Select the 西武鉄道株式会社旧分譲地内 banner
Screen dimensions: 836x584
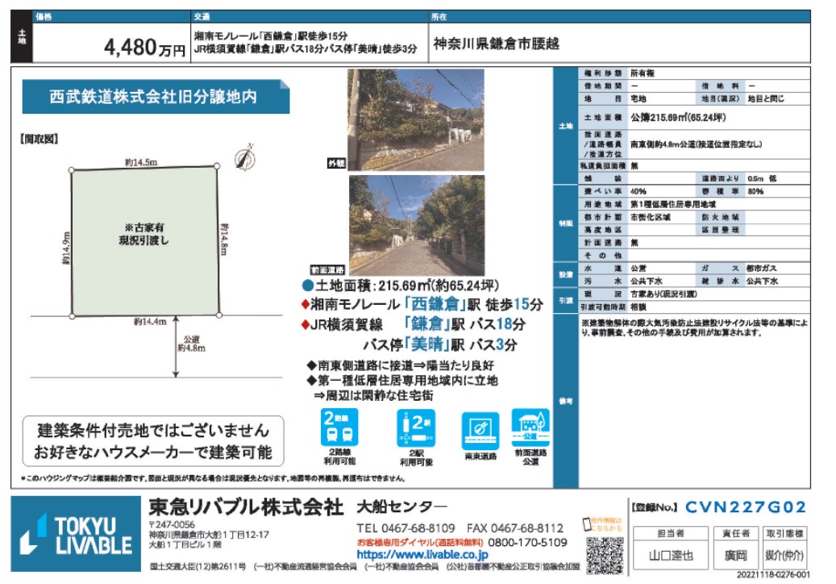click(153, 96)
